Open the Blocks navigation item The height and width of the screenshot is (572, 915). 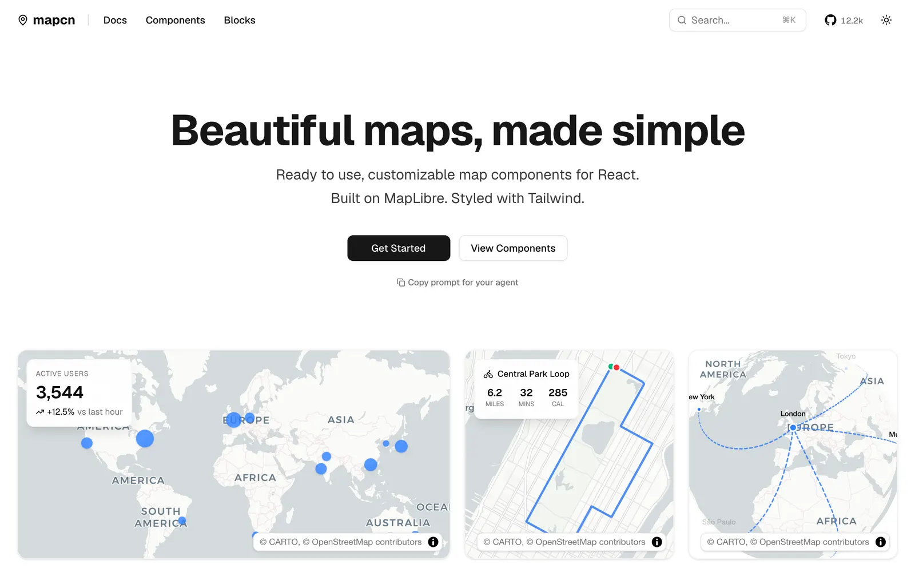click(240, 20)
